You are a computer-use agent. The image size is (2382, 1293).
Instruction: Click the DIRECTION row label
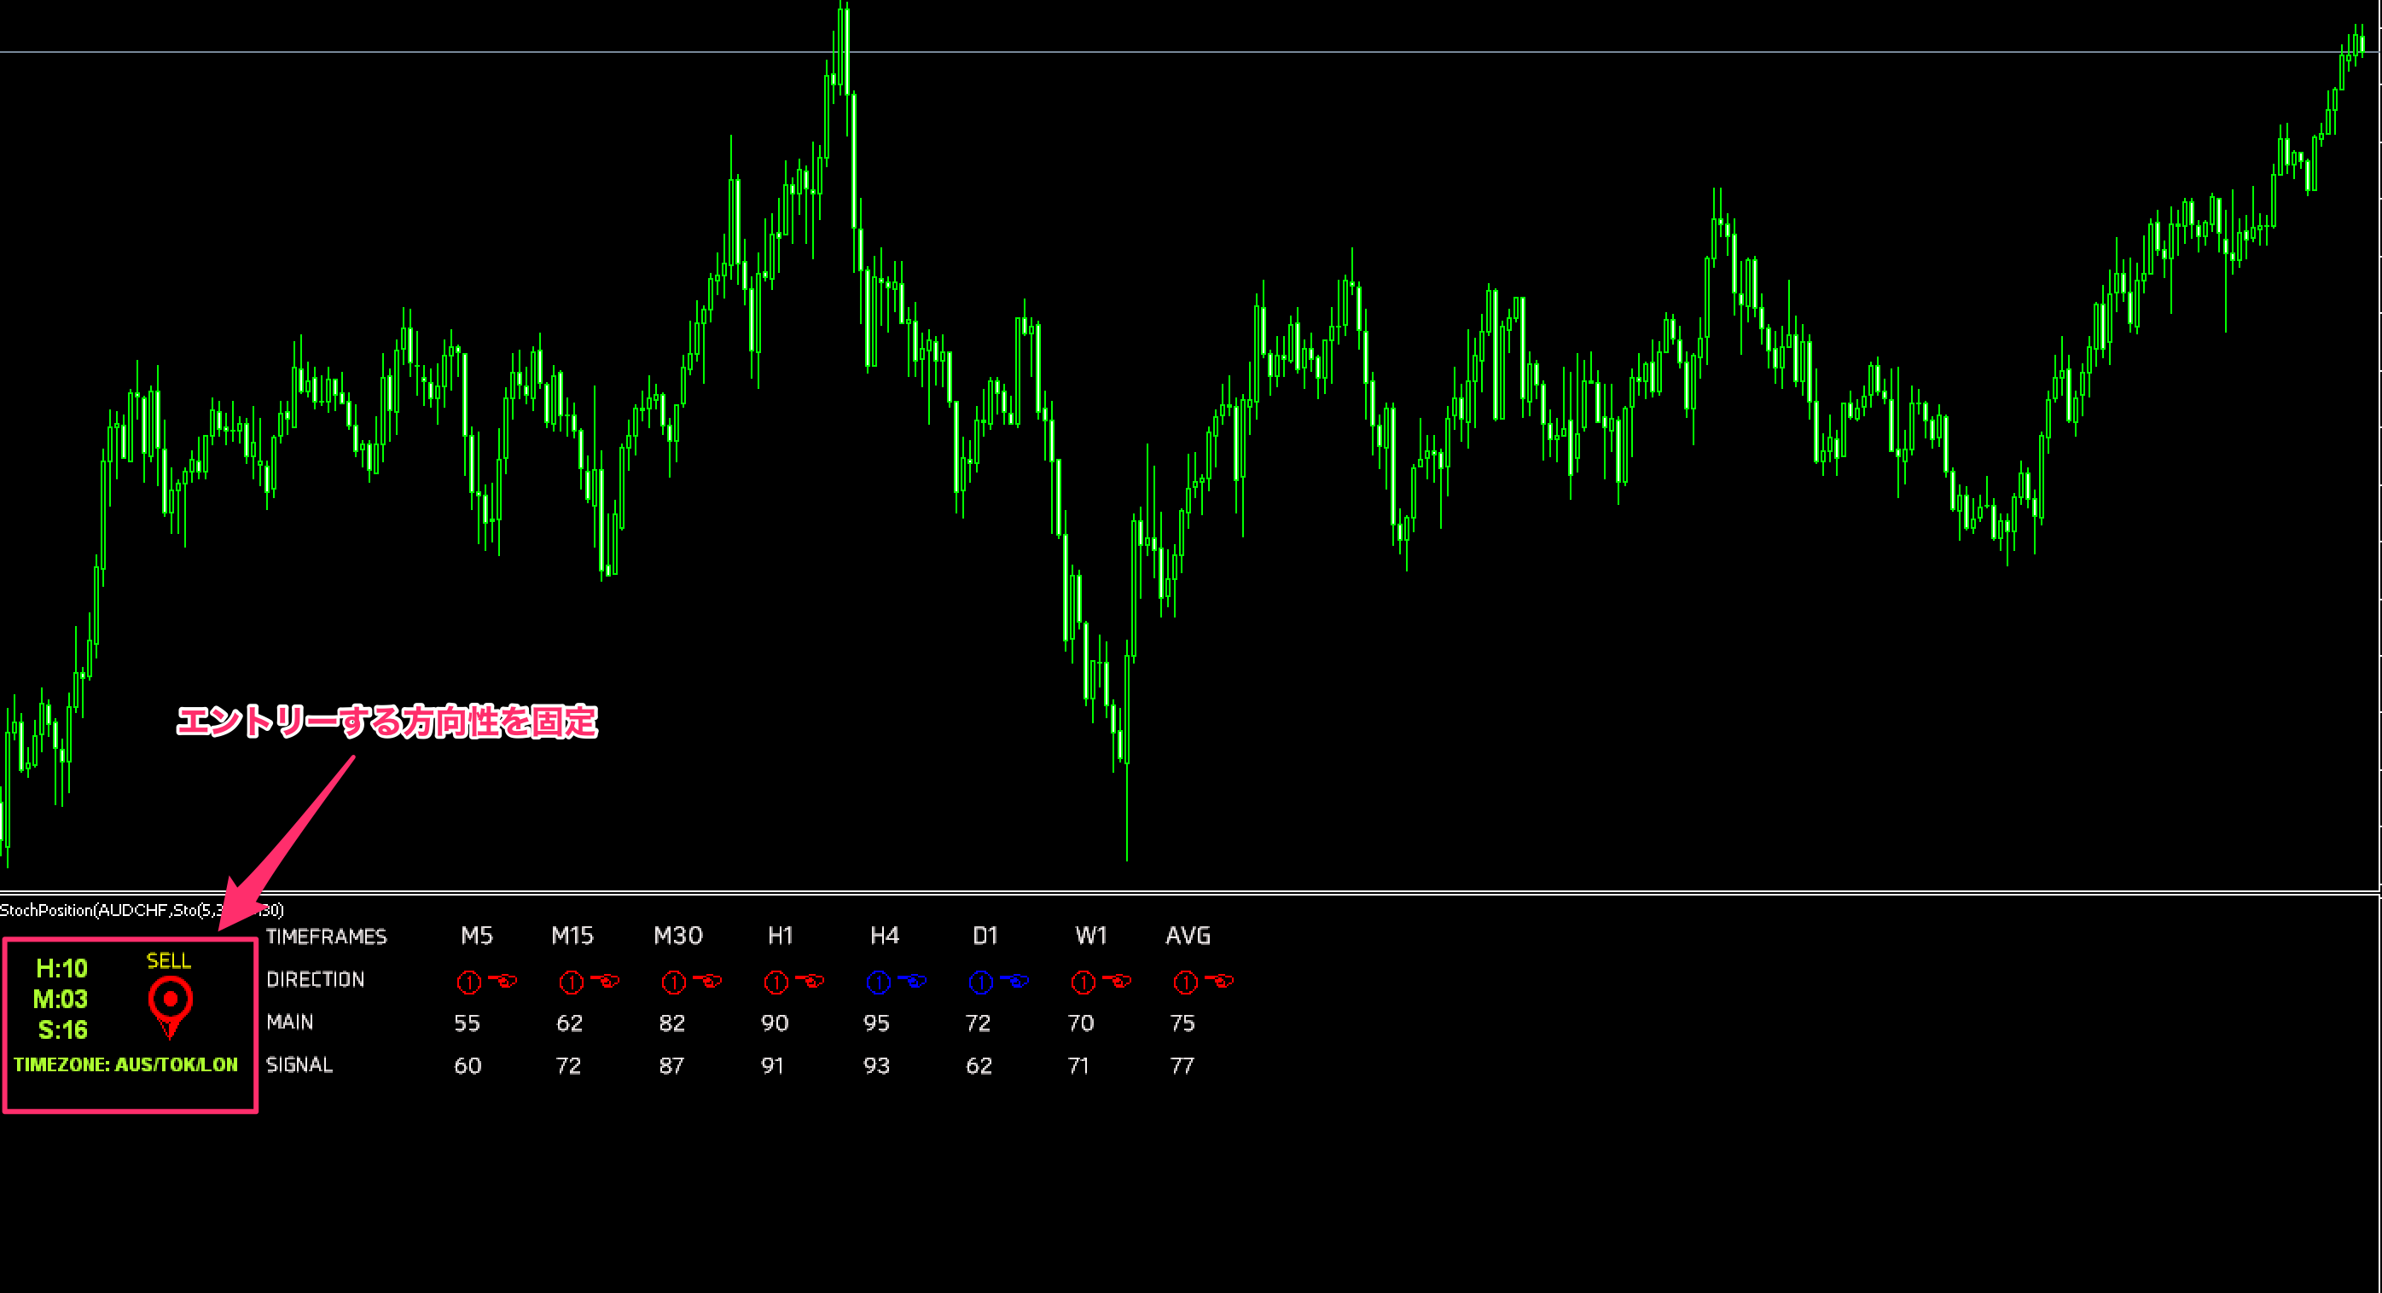[316, 979]
